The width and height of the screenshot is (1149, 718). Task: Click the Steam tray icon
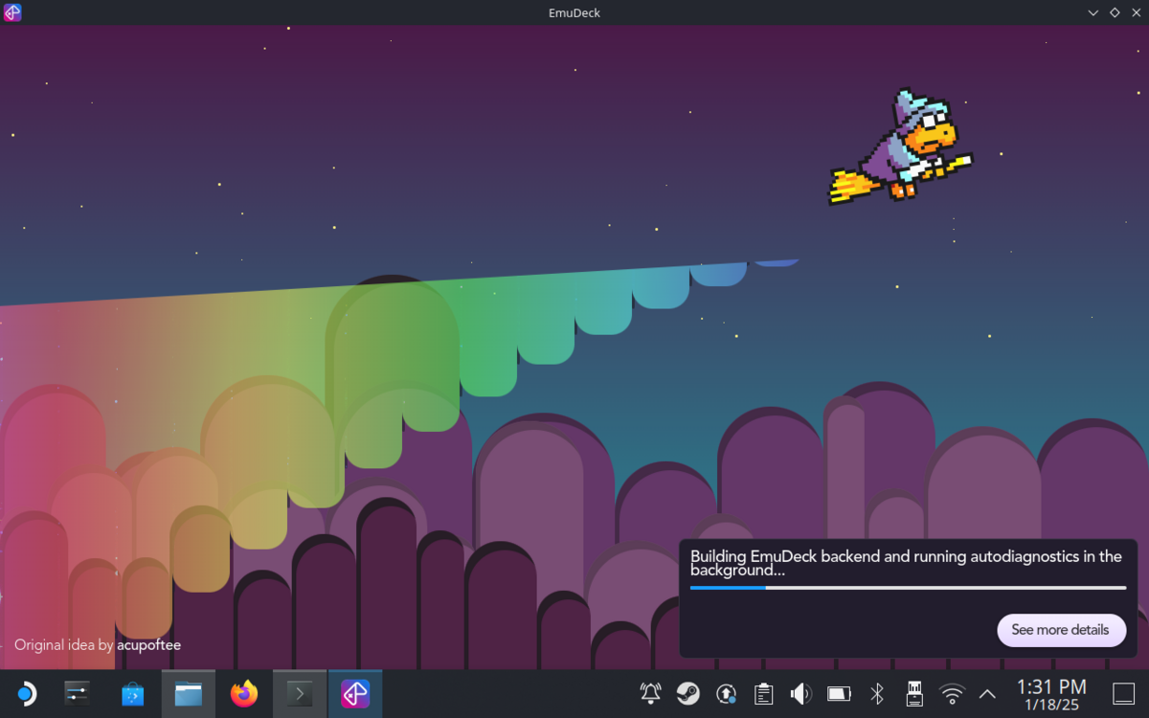pos(687,693)
